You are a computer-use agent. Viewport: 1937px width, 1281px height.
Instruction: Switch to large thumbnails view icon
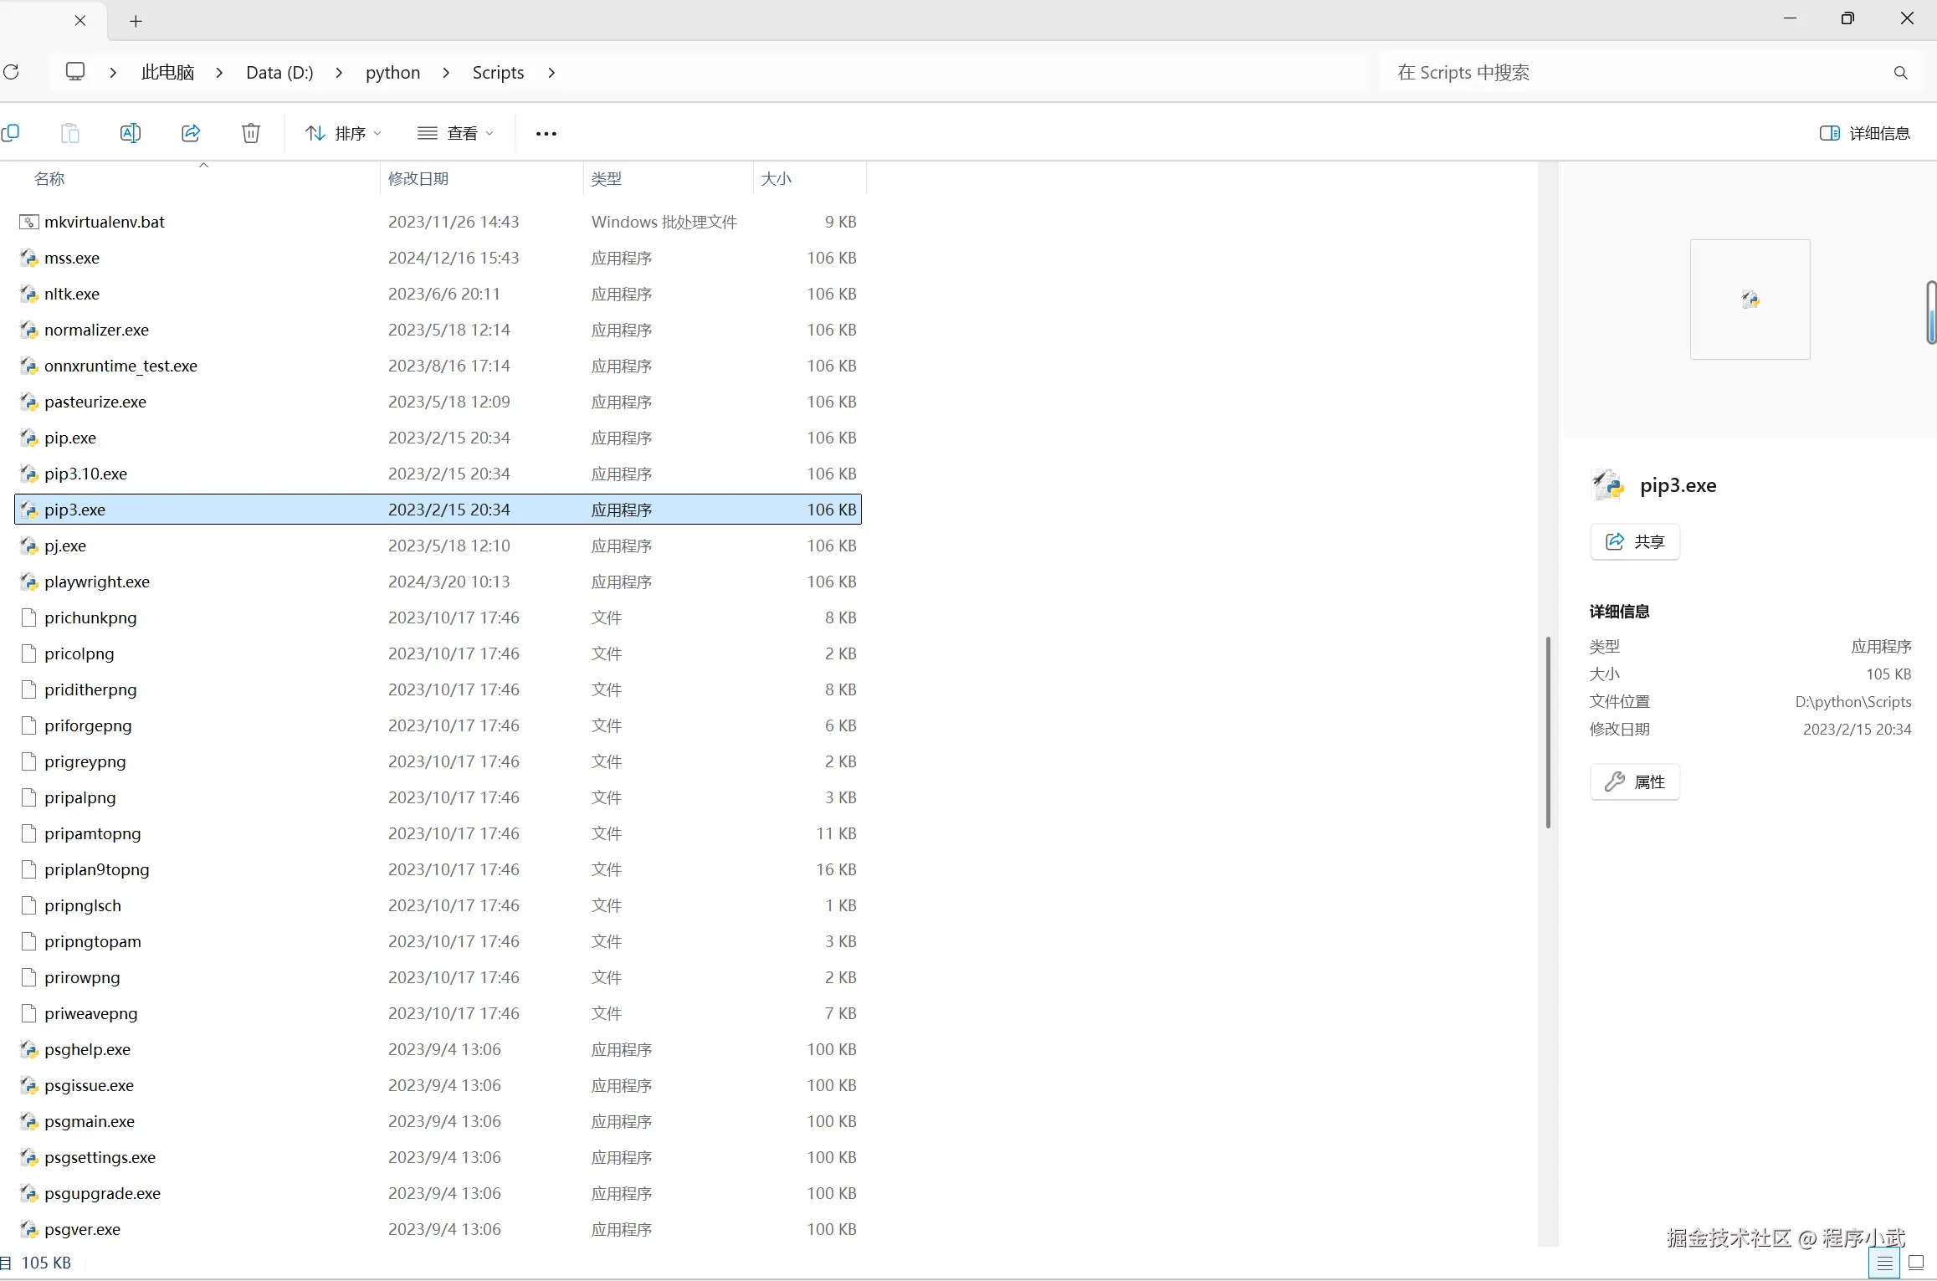(1916, 1263)
